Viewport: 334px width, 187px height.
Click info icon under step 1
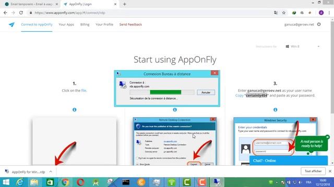pos(74,110)
